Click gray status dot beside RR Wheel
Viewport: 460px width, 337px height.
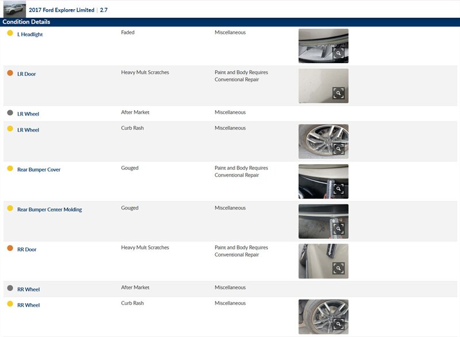click(10, 288)
